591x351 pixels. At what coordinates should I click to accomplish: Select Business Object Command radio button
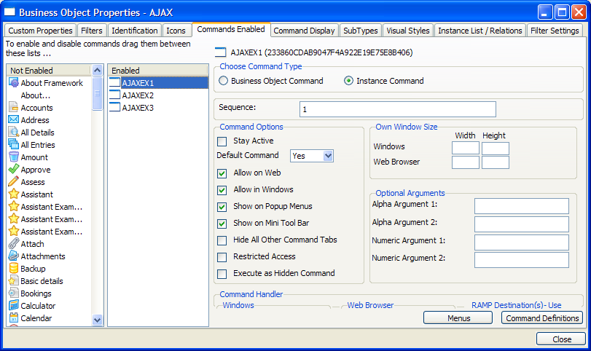224,81
